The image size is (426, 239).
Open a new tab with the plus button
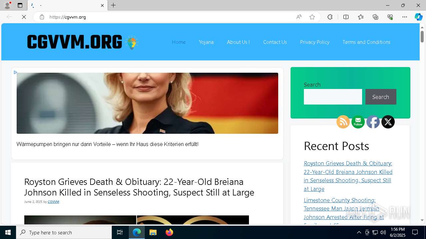[113, 5]
